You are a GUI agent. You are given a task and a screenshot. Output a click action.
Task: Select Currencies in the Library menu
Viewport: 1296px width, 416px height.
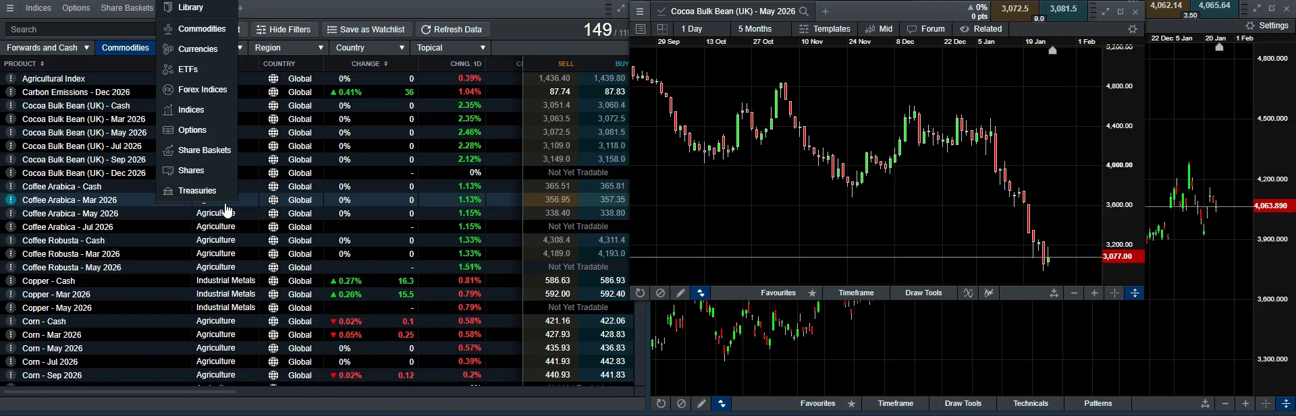[196, 49]
